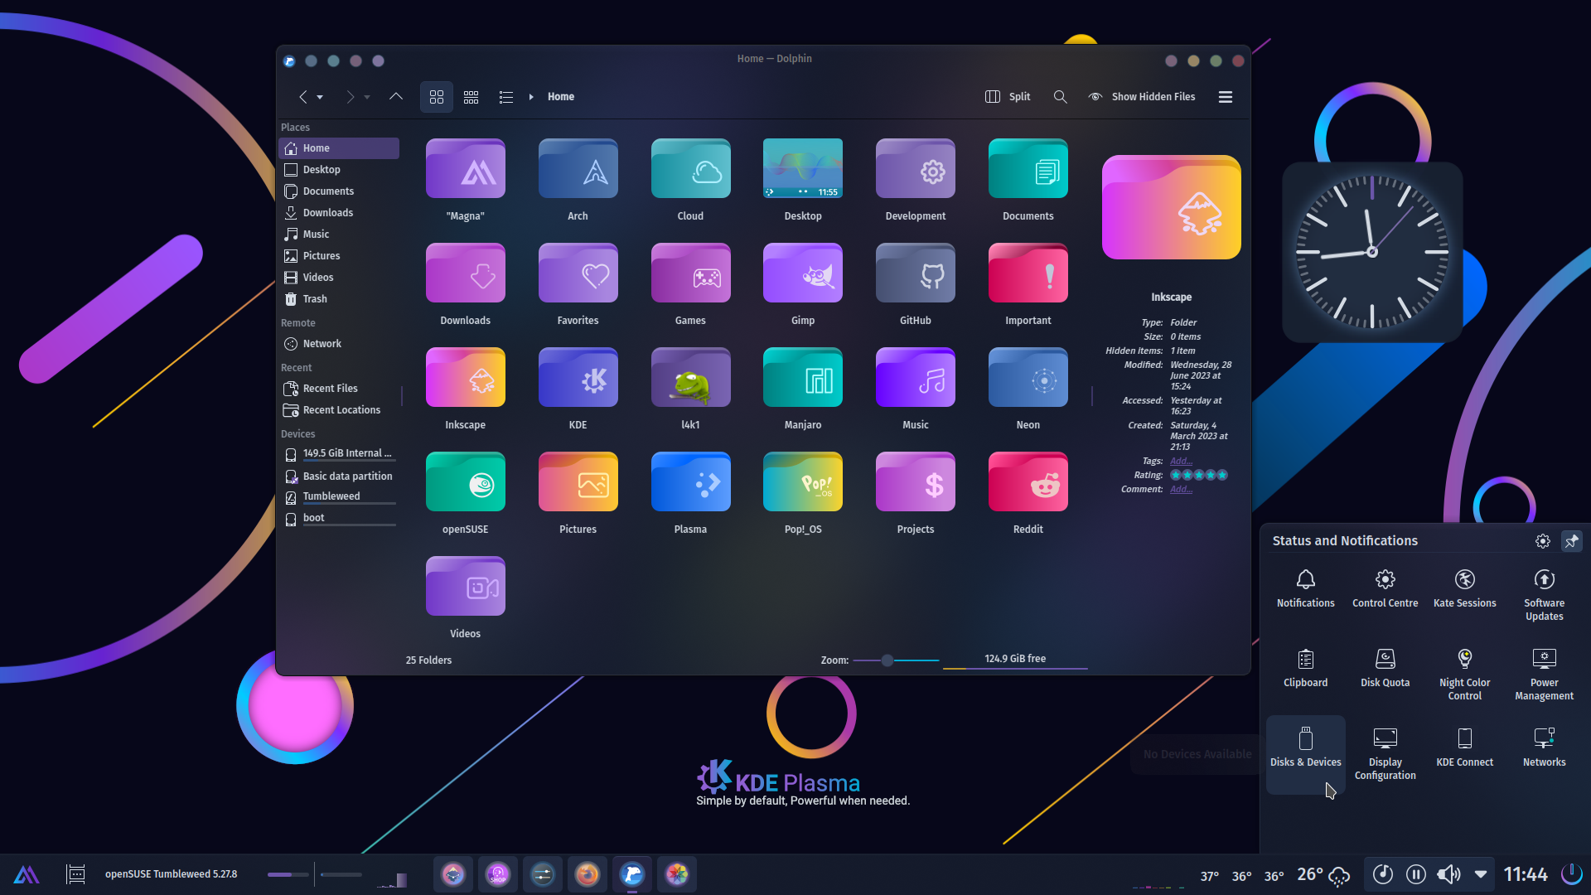Open the Inkscape folder

(465, 378)
